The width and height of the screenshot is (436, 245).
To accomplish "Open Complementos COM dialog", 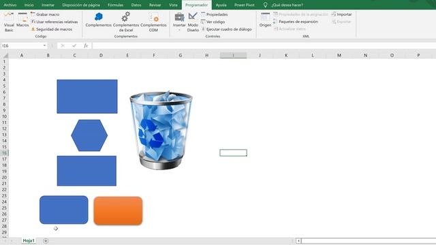I will pos(153,22).
